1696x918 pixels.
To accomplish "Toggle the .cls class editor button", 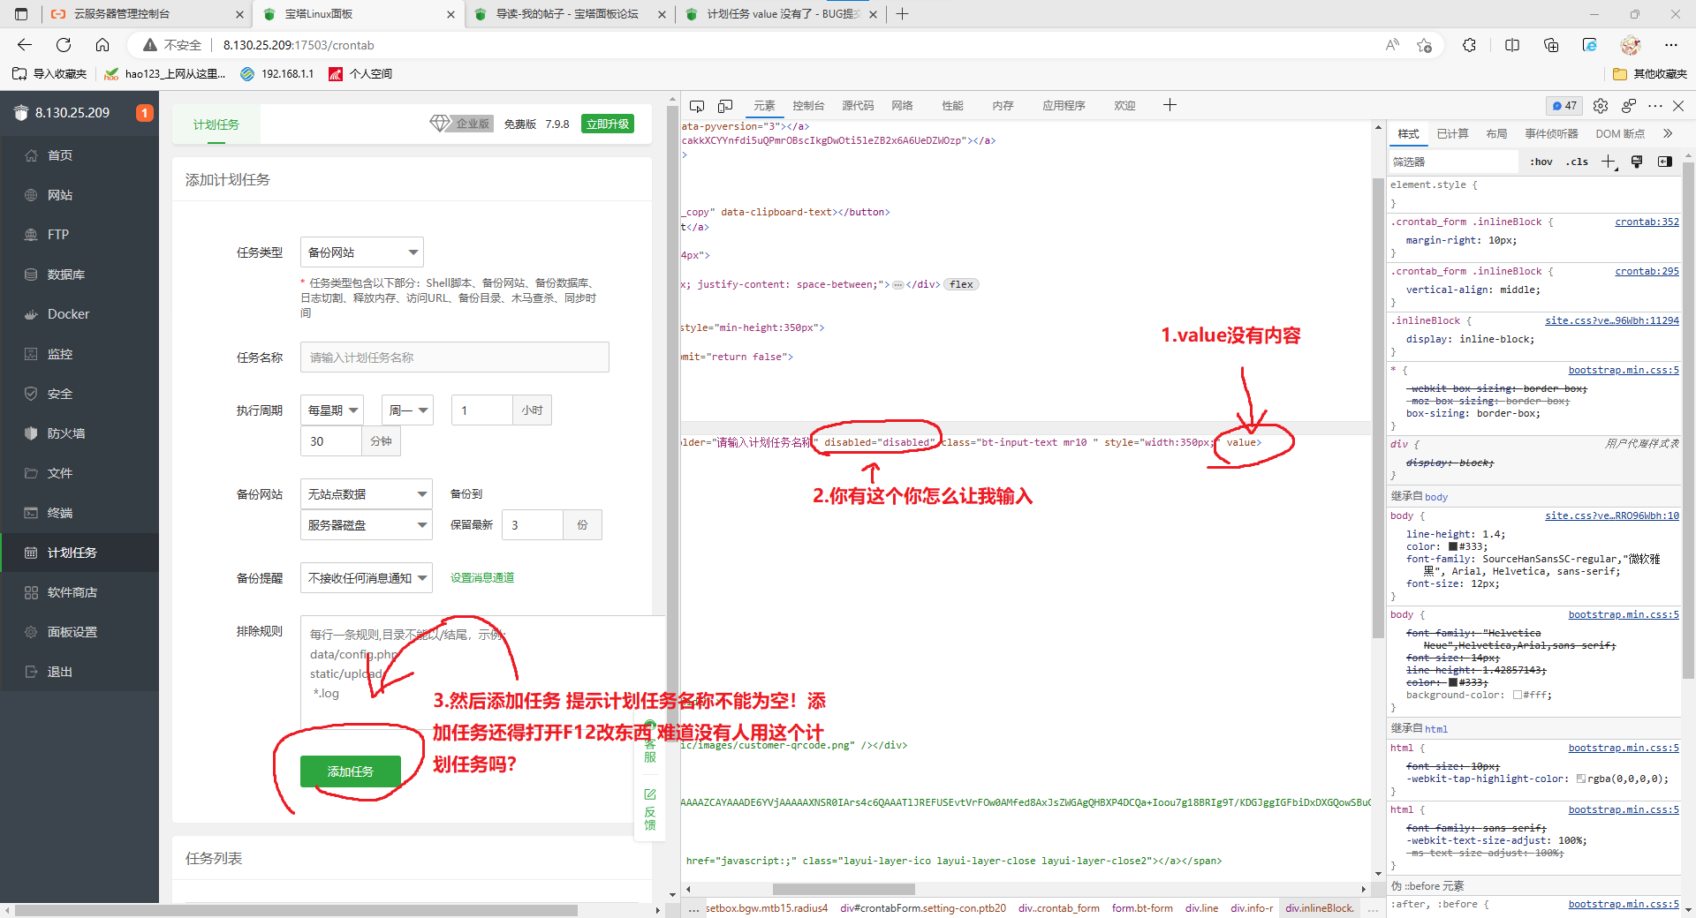I will (x=1577, y=162).
